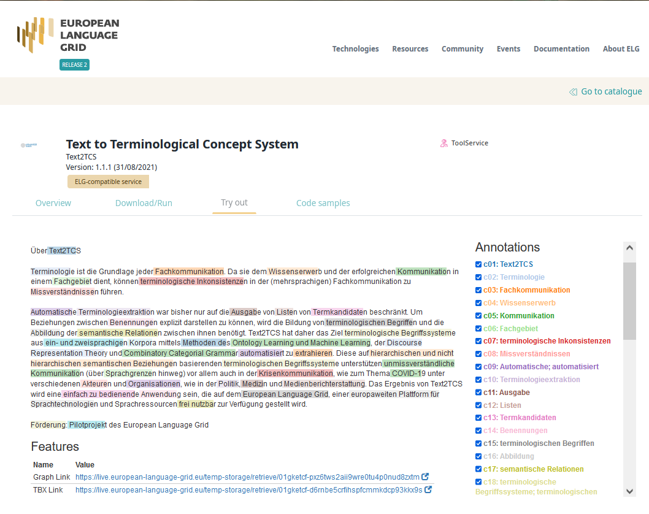Click the c13: Termkandidaten annotation label
Image resolution: width=649 pixels, height=514 pixels.
pos(520,418)
